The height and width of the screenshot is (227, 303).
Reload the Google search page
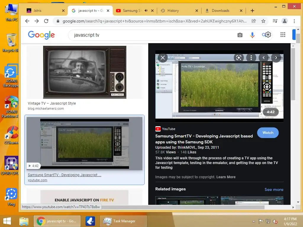(x=46, y=21)
